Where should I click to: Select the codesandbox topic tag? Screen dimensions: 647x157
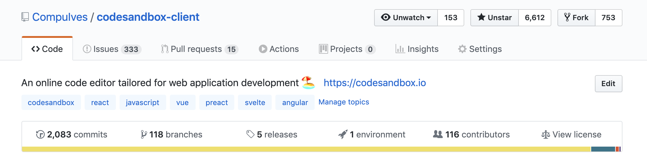pyautogui.click(x=51, y=102)
